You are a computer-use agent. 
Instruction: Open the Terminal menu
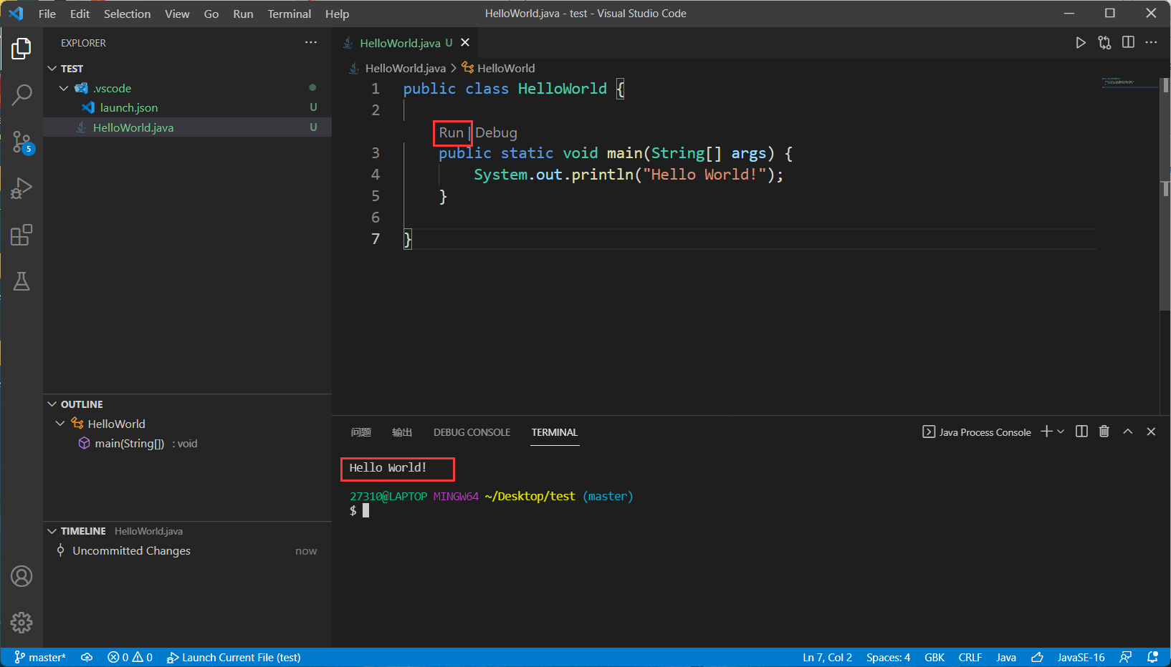click(289, 14)
